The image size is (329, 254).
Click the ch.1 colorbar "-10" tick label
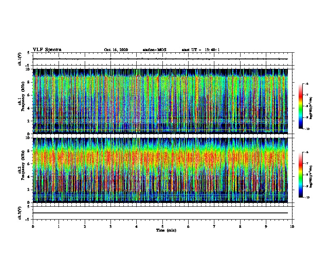(x=307, y=129)
